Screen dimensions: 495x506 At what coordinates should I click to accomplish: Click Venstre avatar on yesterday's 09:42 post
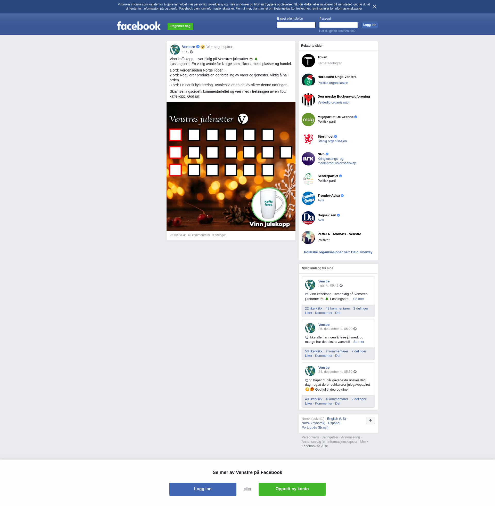310,285
